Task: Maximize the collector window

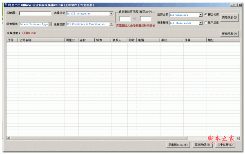Action: pyautogui.click(x=236, y=5)
